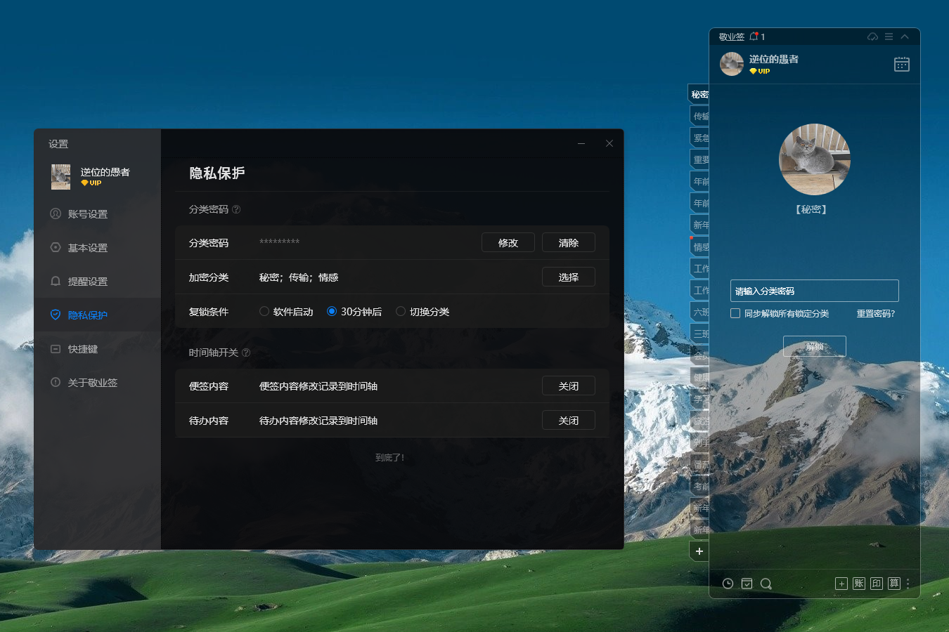Click the print (印) icon
949x632 pixels.
pos(876,584)
